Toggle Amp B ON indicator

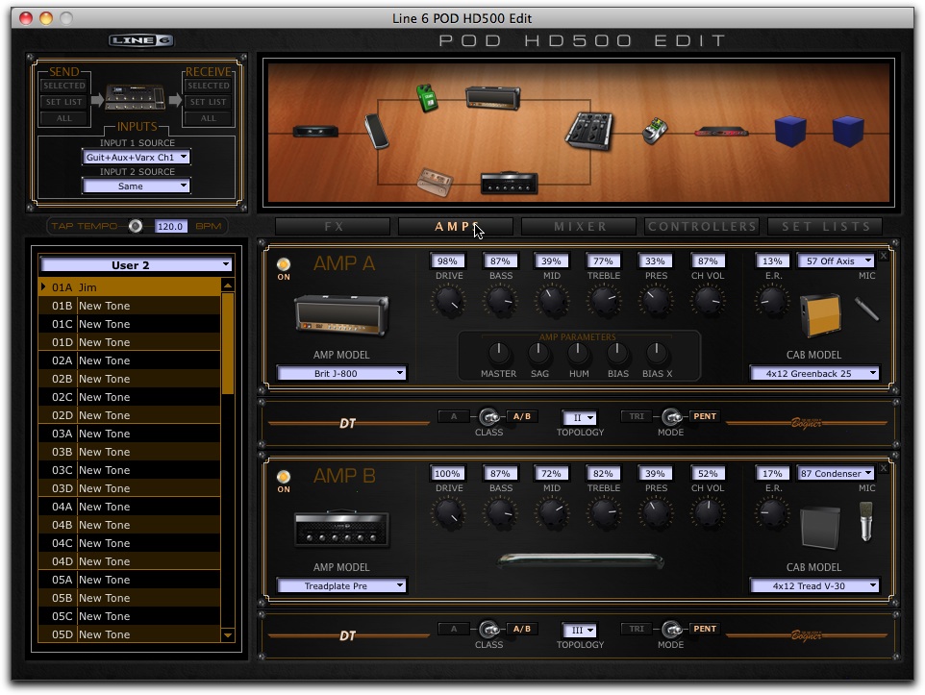(284, 476)
